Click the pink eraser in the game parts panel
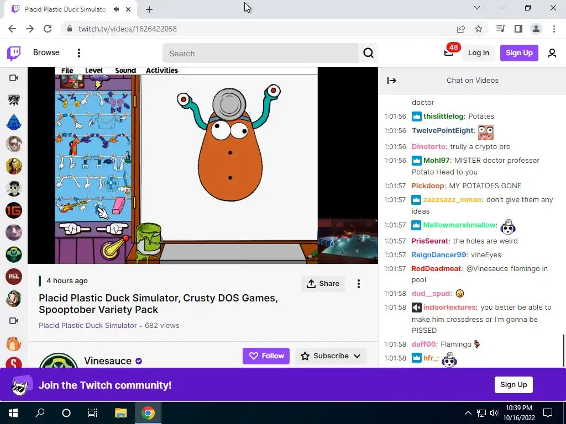This screenshot has width=566, height=424. click(x=118, y=206)
